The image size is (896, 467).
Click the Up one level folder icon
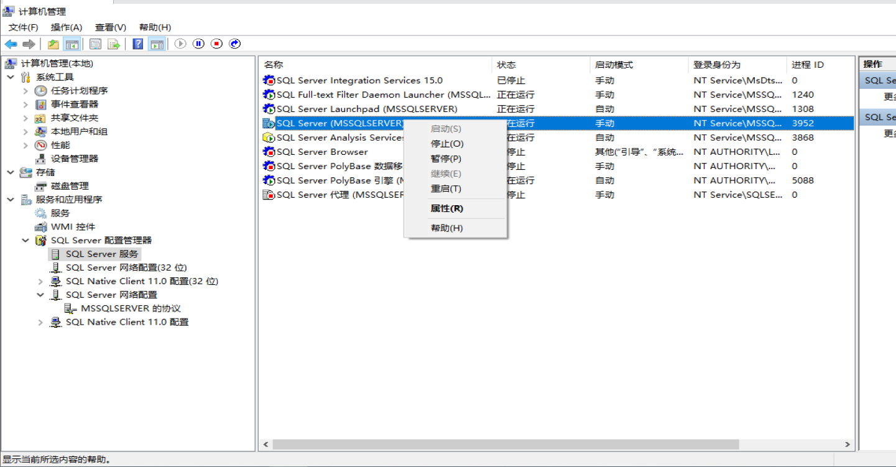click(53, 44)
